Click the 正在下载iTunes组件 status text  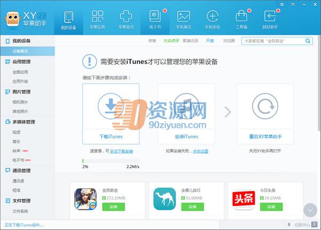[x=24, y=225]
